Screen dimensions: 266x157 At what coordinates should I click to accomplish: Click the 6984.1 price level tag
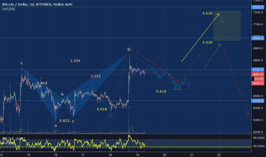[x=258, y=38]
